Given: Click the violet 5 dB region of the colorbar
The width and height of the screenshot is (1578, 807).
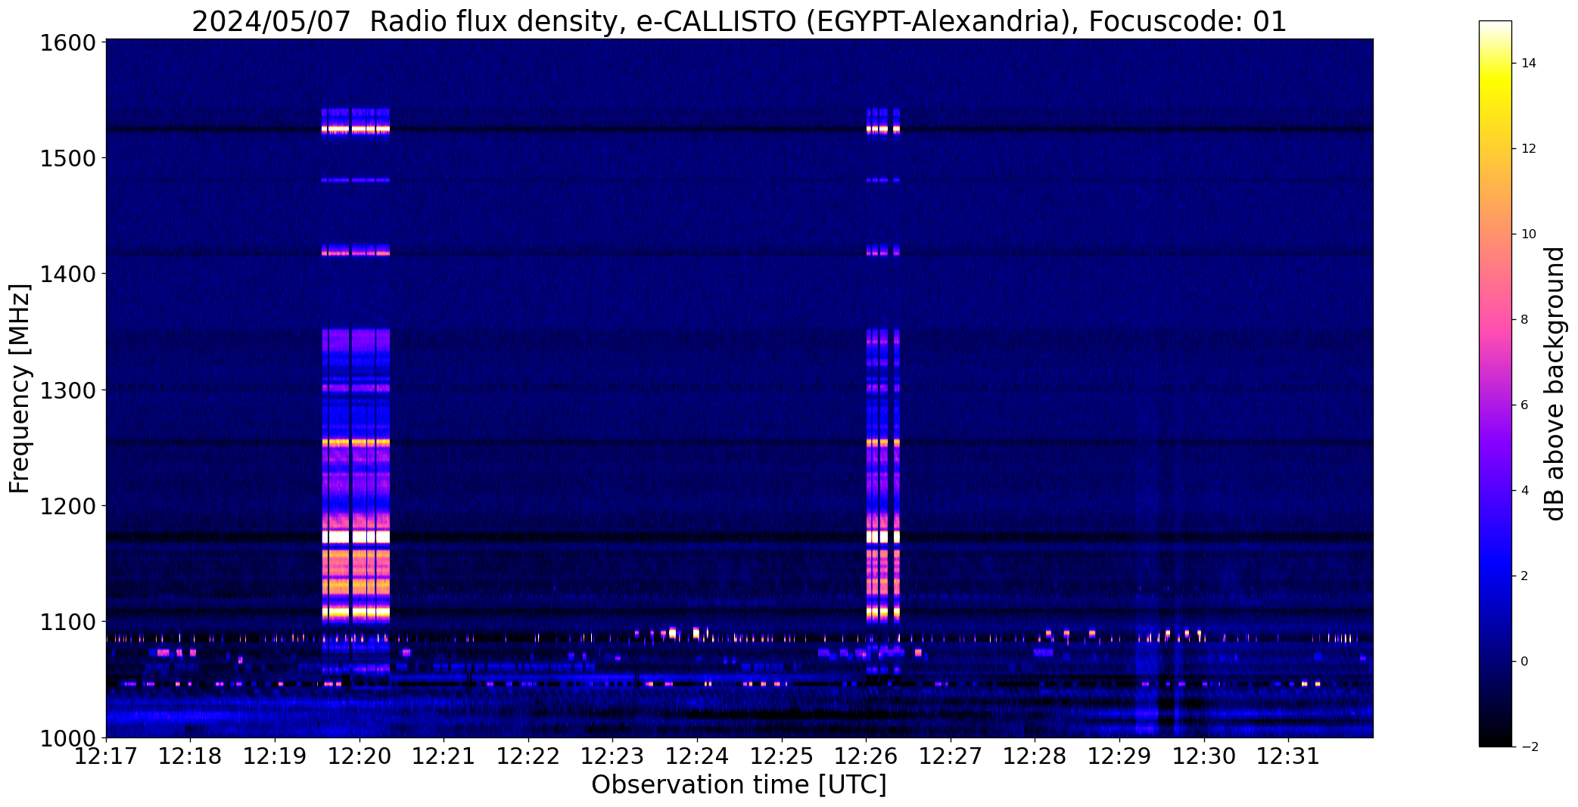Looking at the screenshot, I should 1495,448.
